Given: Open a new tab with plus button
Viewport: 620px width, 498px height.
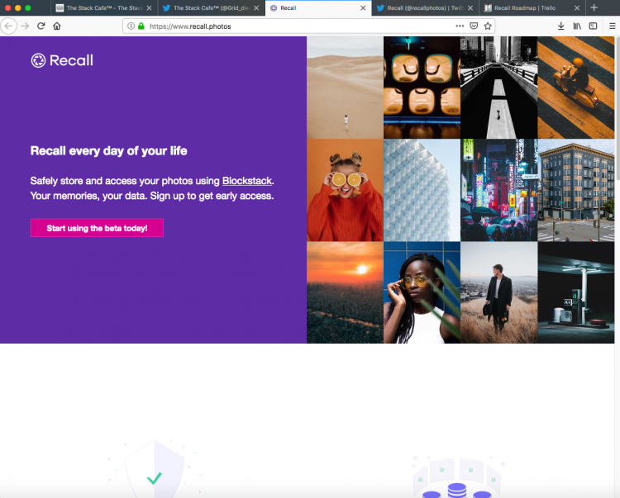Looking at the screenshot, I should [594, 7].
